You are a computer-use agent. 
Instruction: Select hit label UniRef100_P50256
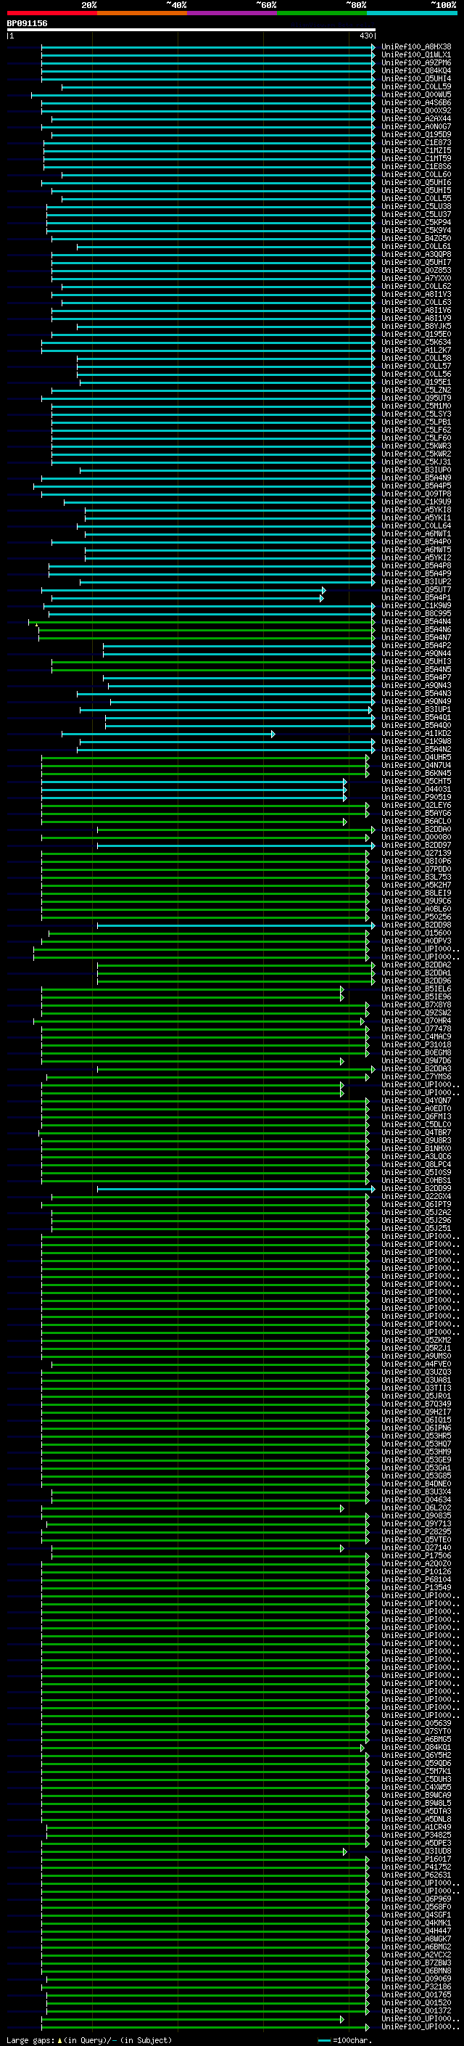pyautogui.click(x=416, y=917)
